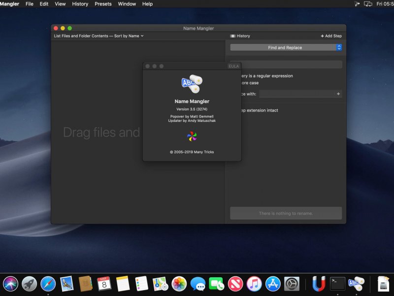Click the Name Mangler icon in About window
The image size is (394, 296).
[x=192, y=84]
